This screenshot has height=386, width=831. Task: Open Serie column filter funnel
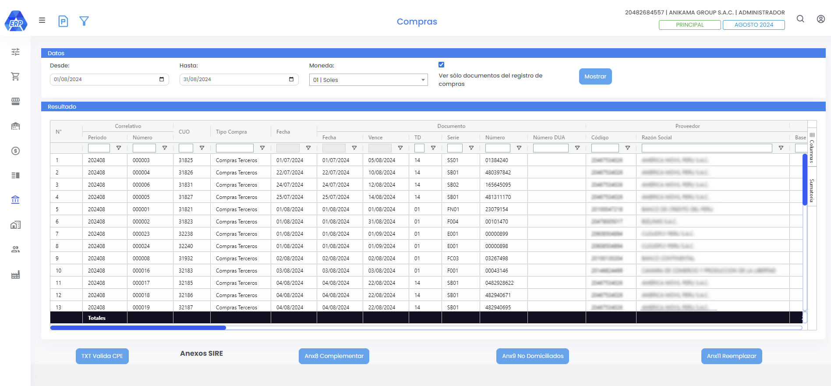[471, 148]
